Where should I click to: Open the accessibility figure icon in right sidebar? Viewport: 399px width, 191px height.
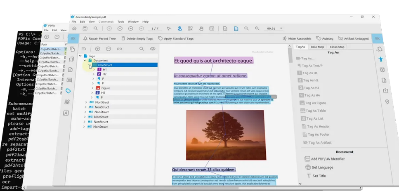pos(381,59)
